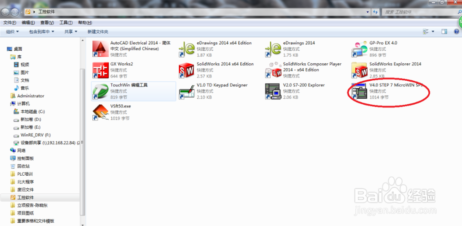The image size is (462, 226).
Task: Select V1.0 TD Keypad Designer icon
Action: (x=186, y=91)
